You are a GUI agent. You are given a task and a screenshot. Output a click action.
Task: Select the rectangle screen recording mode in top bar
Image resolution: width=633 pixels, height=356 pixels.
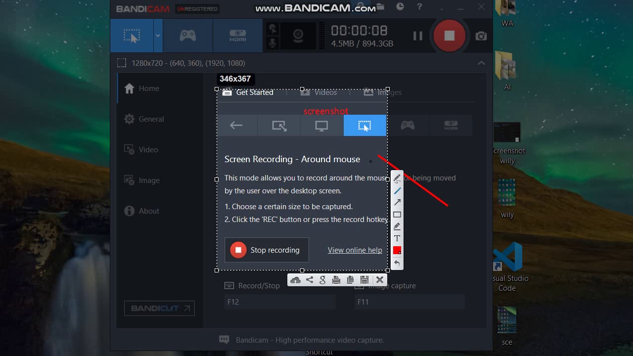pyautogui.click(x=132, y=36)
